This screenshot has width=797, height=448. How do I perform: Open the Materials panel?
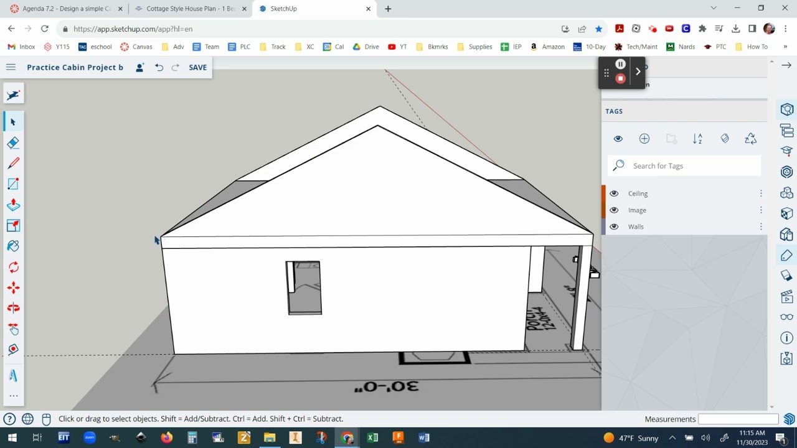(x=787, y=213)
